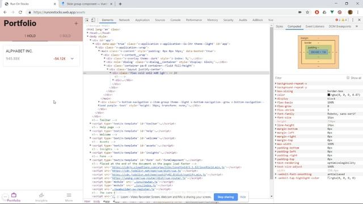Image resolution: width=363 pixels, height=204 pixels.
Task: Collapse the selected flex xs12 div node
Action: [111, 73]
